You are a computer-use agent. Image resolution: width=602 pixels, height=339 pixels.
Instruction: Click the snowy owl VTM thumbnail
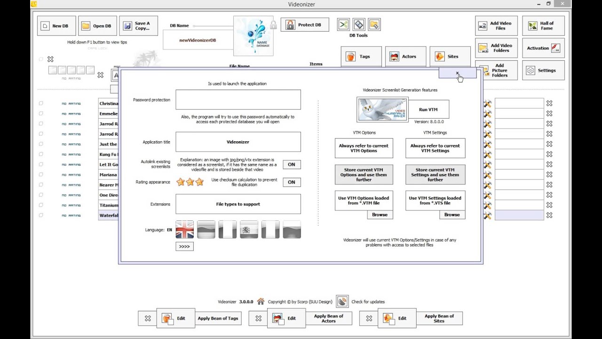382,110
